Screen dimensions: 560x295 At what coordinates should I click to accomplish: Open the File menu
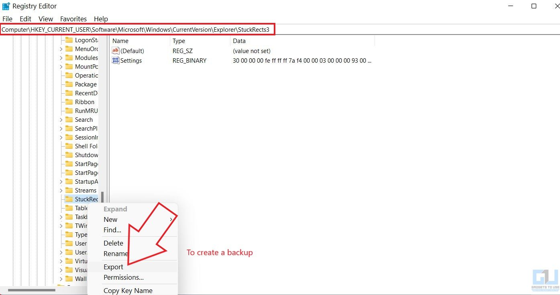(x=7, y=19)
